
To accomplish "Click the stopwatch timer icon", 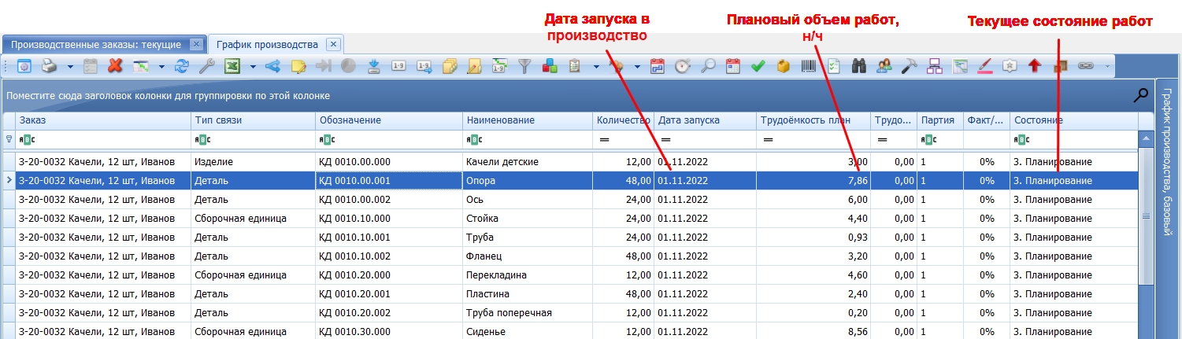I will (683, 67).
